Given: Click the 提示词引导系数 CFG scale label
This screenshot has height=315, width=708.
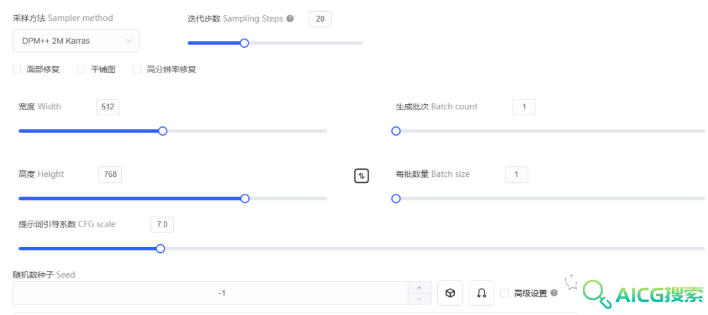Looking at the screenshot, I should pyautogui.click(x=67, y=224).
